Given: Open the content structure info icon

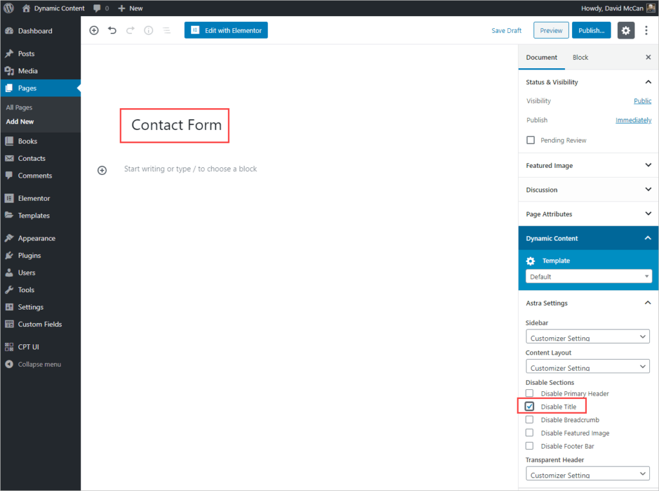Looking at the screenshot, I should [x=149, y=30].
